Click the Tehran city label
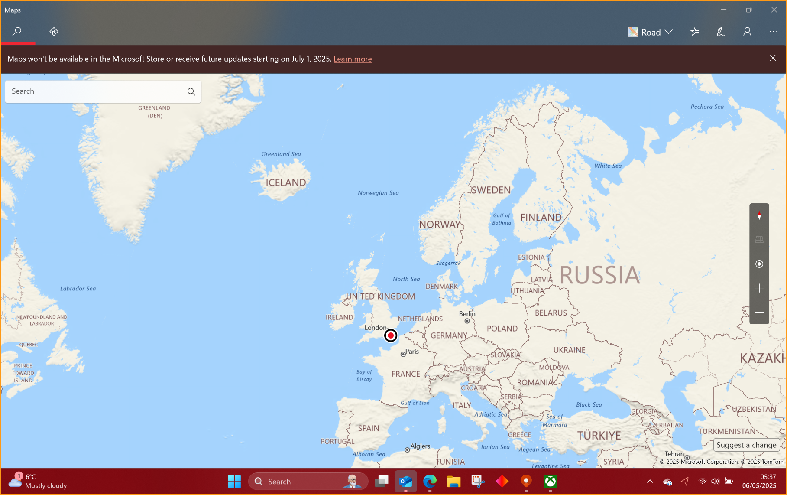787x495 pixels. pyautogui.click(x=674, y=454)
